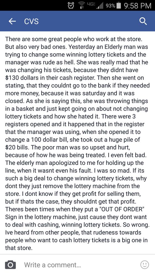This screenshot has width=155, height=275.
Task: Tap the post's first line about great people
Action: 74,39
